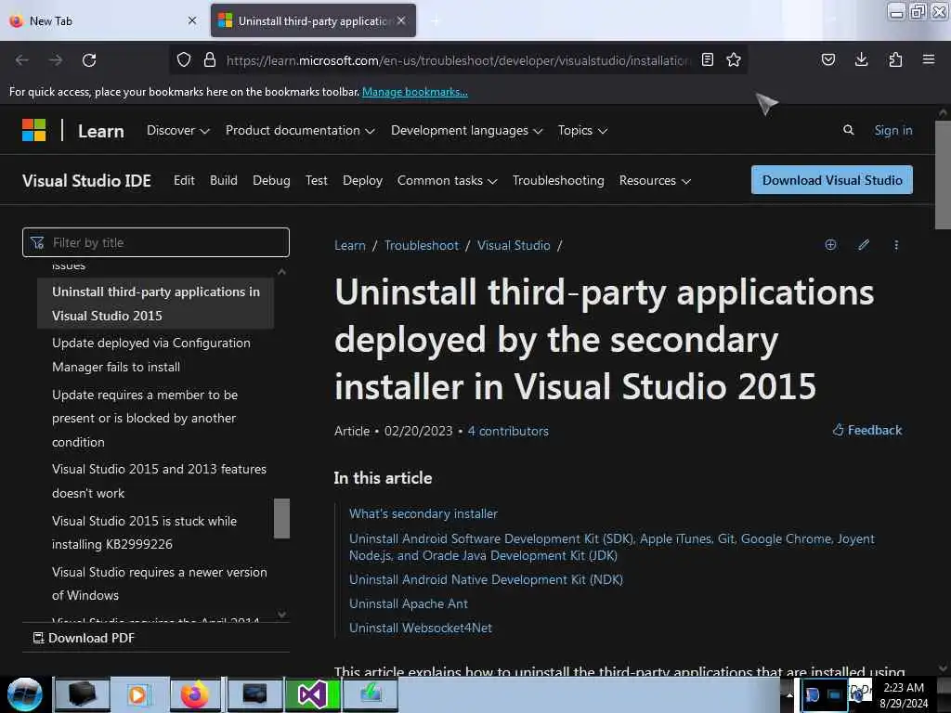Click the Learn breadcrumb link
The height and width of the screenshot is (713, 951).
[350, 245]
